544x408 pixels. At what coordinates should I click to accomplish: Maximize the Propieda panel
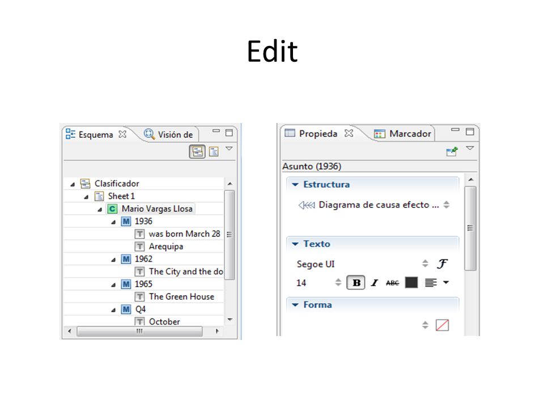(x=470, y=131)
